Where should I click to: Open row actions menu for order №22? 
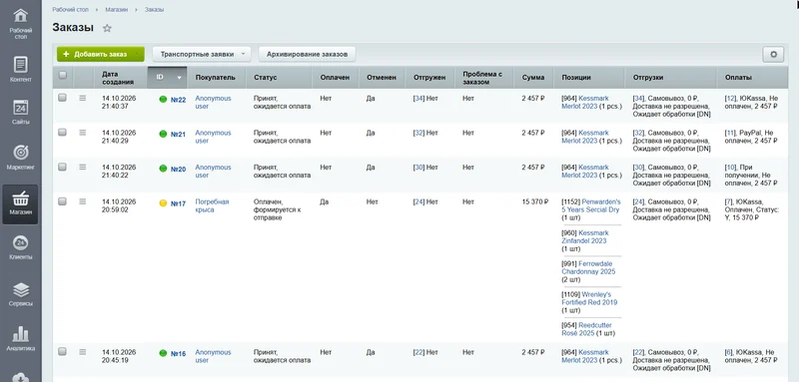click(83, 98)
